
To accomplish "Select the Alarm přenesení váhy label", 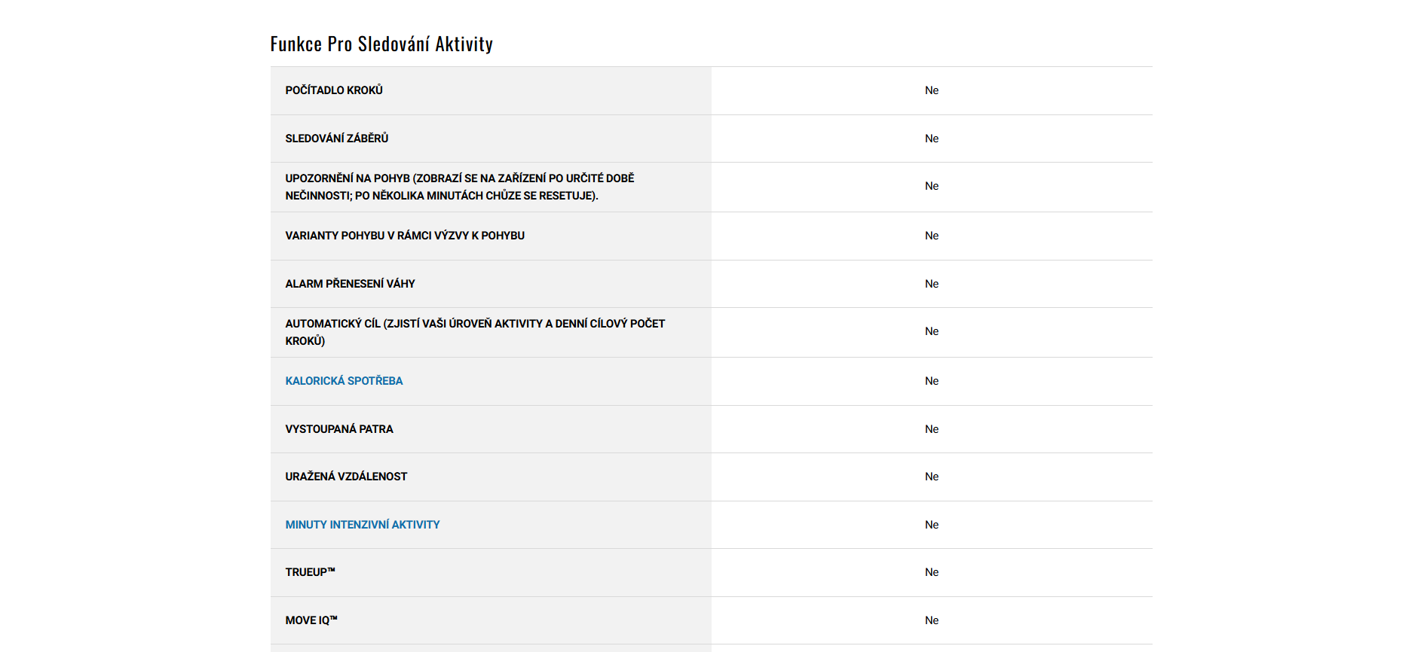I will pyautogui.click(x=350, y=284).
